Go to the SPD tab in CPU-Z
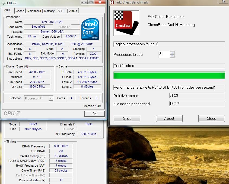The height and width of the screenshot is (184, 229). click(61, 11)
